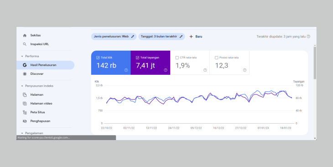Viewport: 333px width, 167px height.
Task: Add a new filter with Baru
Action: (196, 37)
